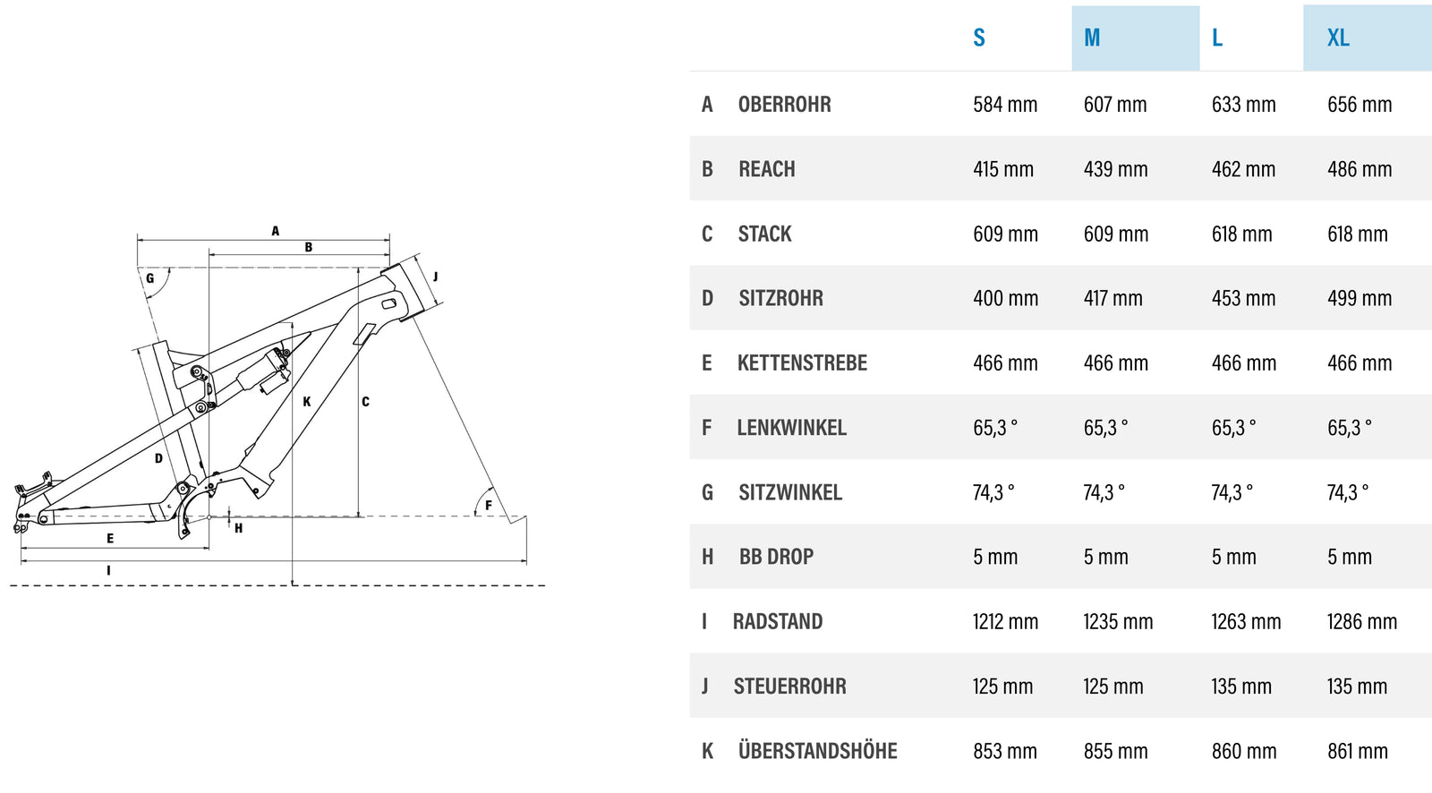Click the 1286 mm wheelbase value
1432x793 pixels.
[1361, 622]
